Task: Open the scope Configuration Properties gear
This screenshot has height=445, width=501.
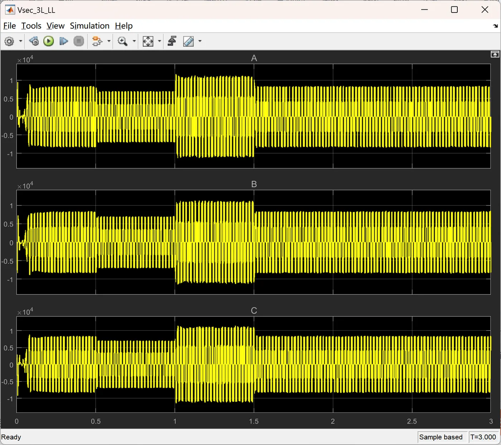Action: (x=9, y=42)
